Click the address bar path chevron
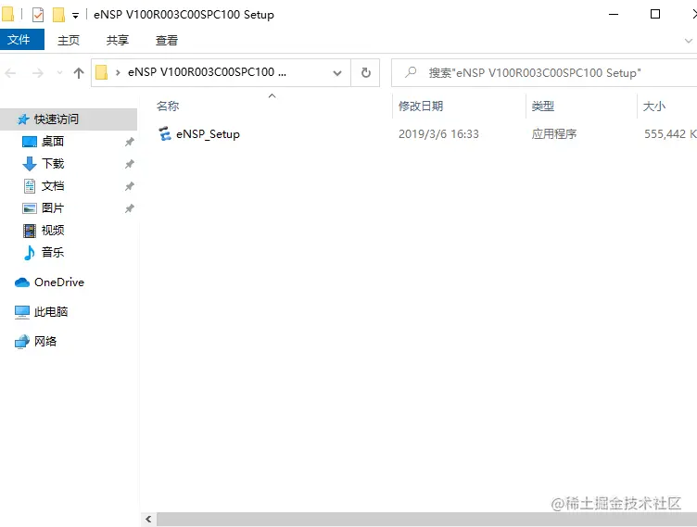Screen dimensions: 697x527 [118, 72]
